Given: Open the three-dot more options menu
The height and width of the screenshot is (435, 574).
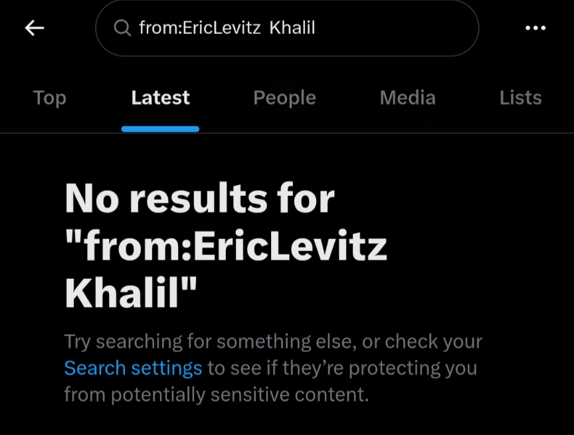Looking at the screenshot, I should (x=535, y=27).
